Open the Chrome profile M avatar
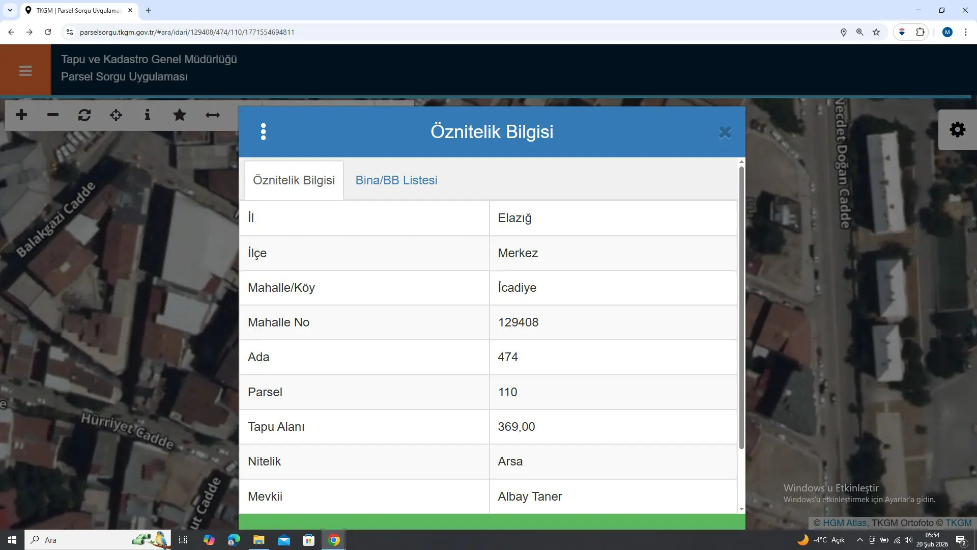The height and width of the screenshot is (550, 977). [x=947, y=32]
